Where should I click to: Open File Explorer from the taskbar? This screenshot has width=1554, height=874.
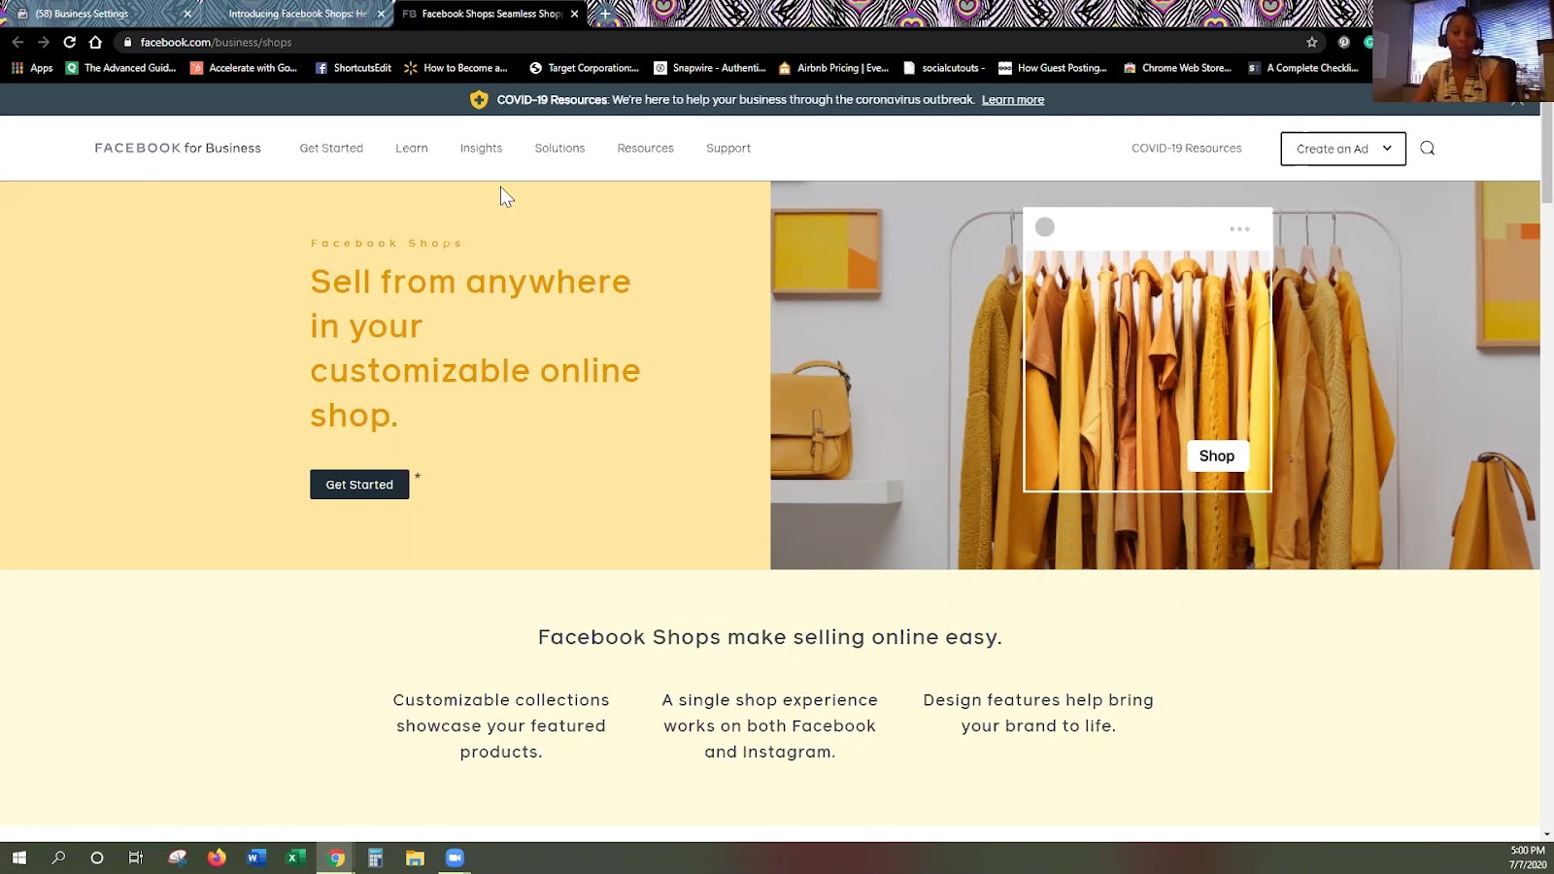click(x=415, y=857)
